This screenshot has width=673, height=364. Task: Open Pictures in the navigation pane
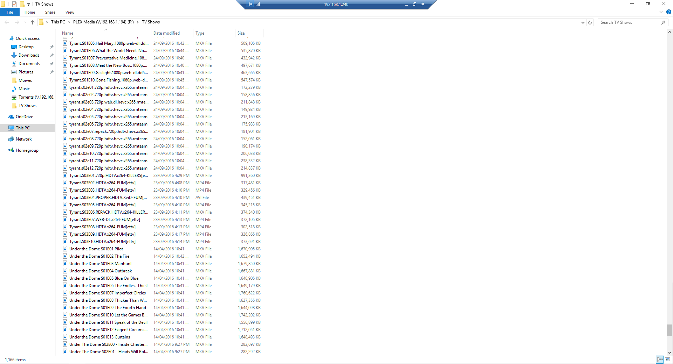click(26, 72)
